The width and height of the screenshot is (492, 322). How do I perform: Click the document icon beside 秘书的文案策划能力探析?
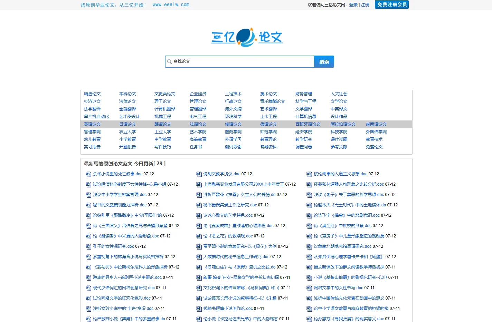pos(88,205)
